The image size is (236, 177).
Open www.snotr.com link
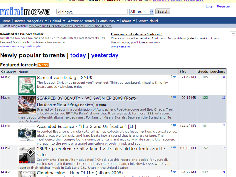tap(121, 47)
